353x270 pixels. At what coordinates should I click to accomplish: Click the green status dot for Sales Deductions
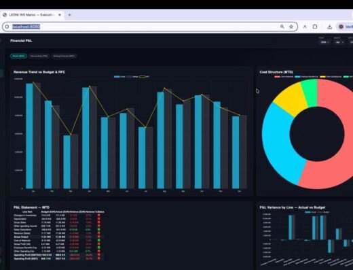pos(98,230)
